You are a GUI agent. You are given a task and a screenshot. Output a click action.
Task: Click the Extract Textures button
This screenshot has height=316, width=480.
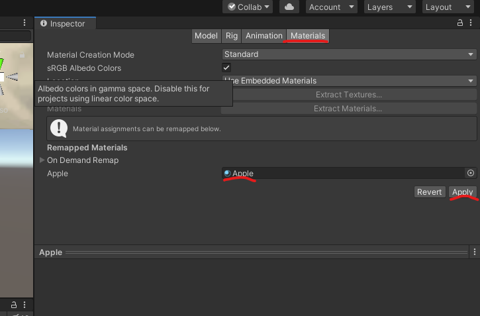(x=349, y=95)
